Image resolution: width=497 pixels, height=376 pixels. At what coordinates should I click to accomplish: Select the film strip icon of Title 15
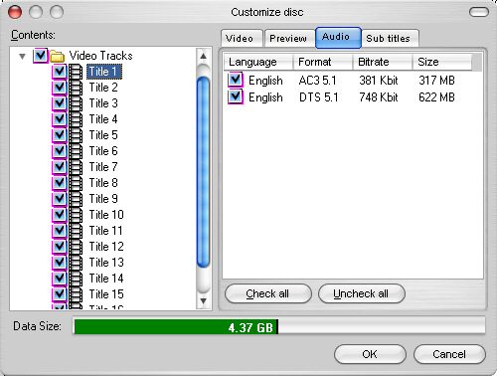point(76,294)
